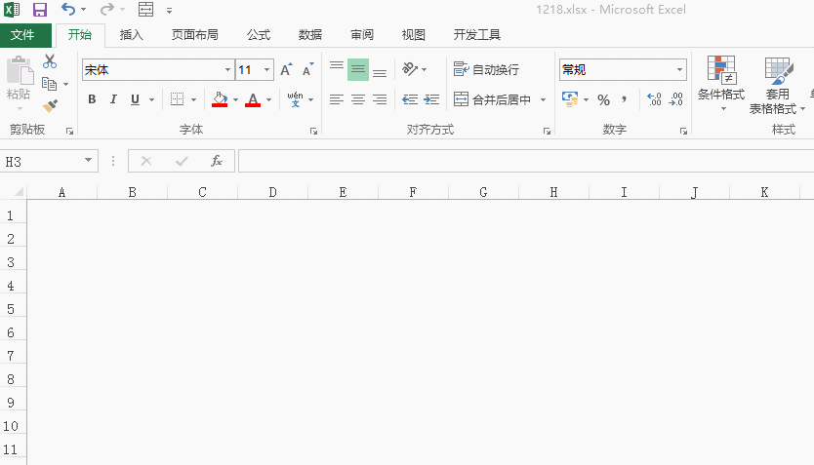814x465 pixels.
Task: Switch to the 插入 ribbon tab
Action: [131, 35]
